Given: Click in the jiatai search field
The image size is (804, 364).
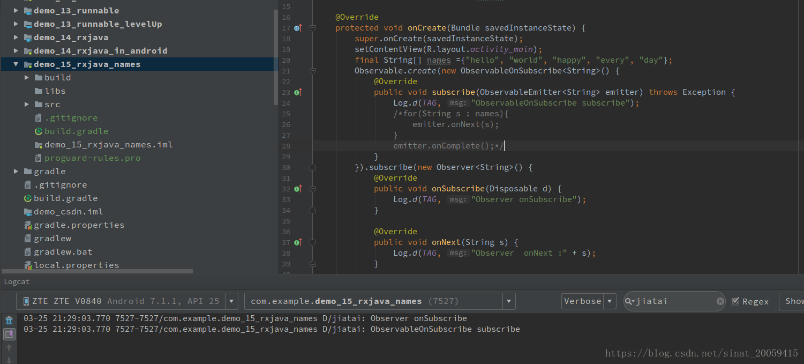Looking at the screenshot, I should (675, 301).
